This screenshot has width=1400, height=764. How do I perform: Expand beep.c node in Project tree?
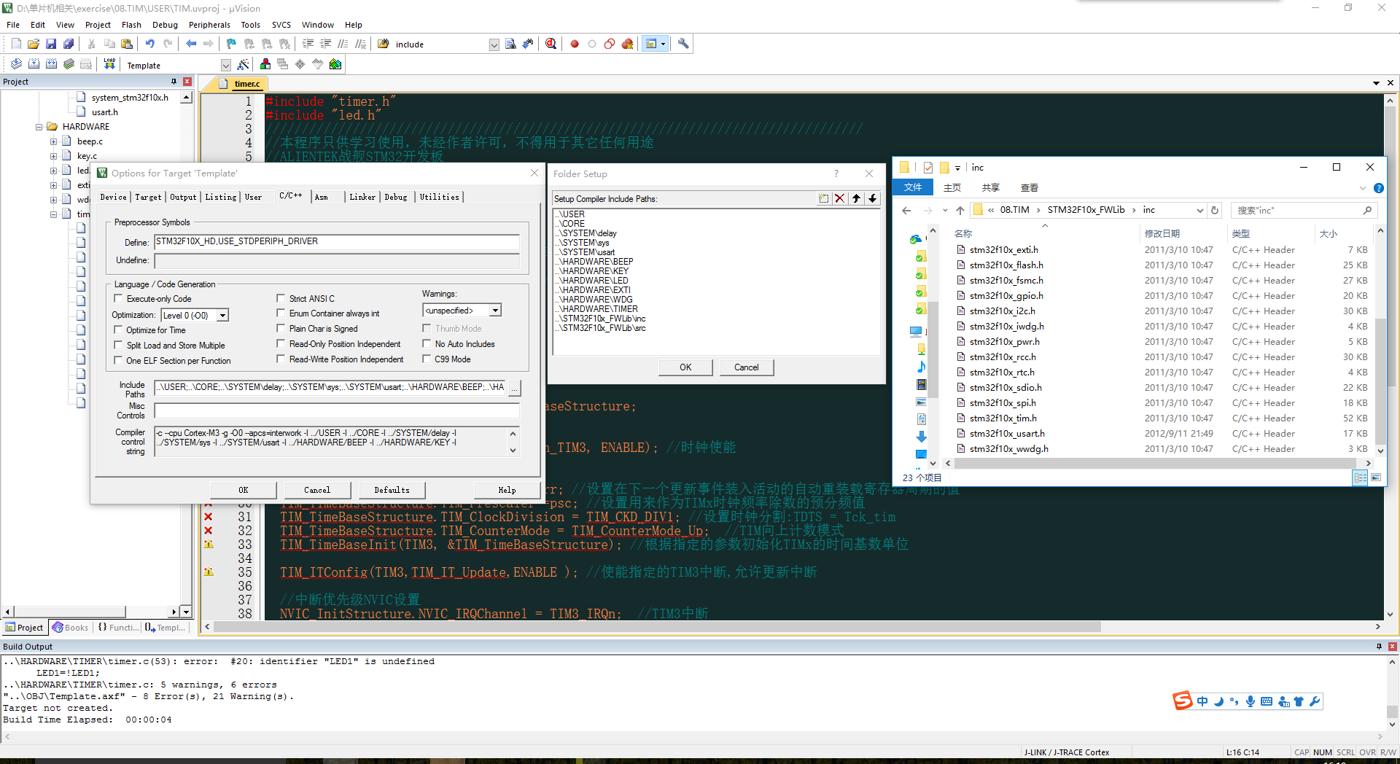coord(53,141)
